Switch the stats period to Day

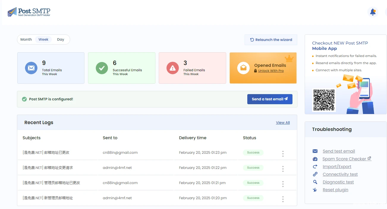[x=61, y=39]
